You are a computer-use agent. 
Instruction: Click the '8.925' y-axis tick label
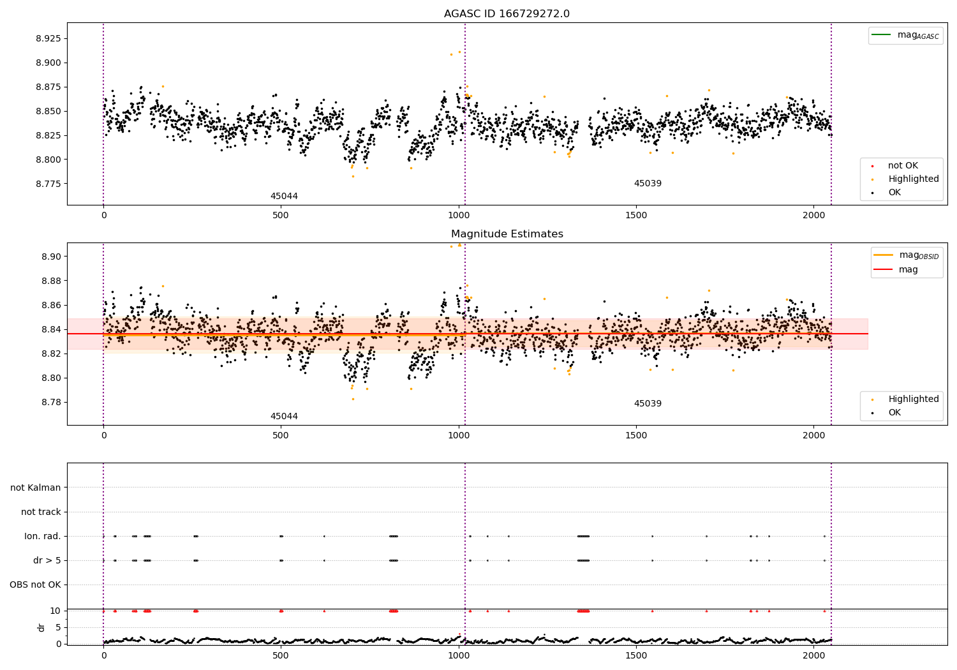click(48, 39)
